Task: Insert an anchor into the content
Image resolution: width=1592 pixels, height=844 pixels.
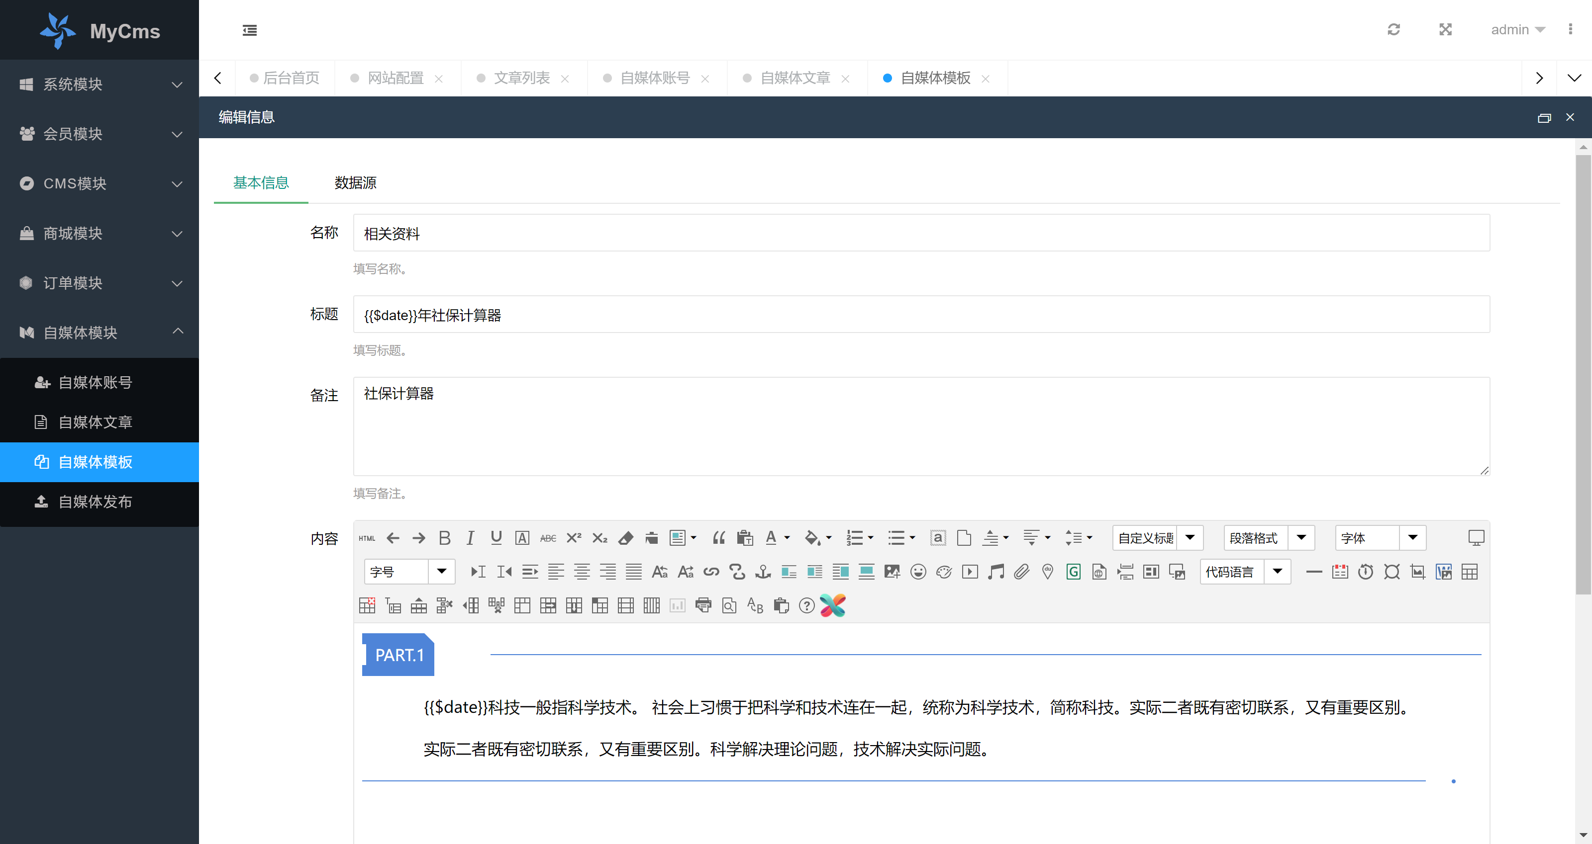Action: pos(763,571)
